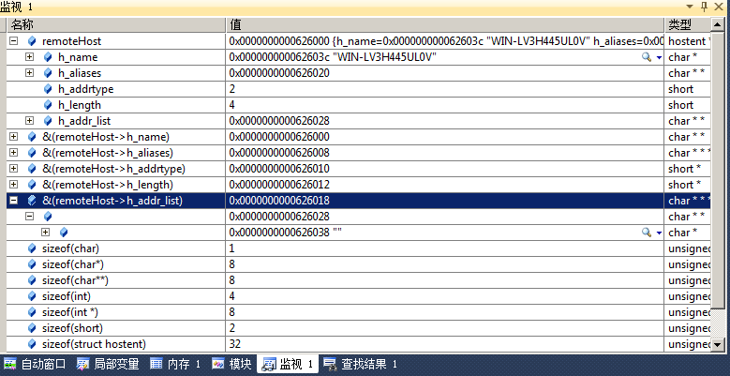Click cube icon of &(remoteHost->h_aliases)
The width and height of the screenshot is (730, 376).
click(32, 152)
